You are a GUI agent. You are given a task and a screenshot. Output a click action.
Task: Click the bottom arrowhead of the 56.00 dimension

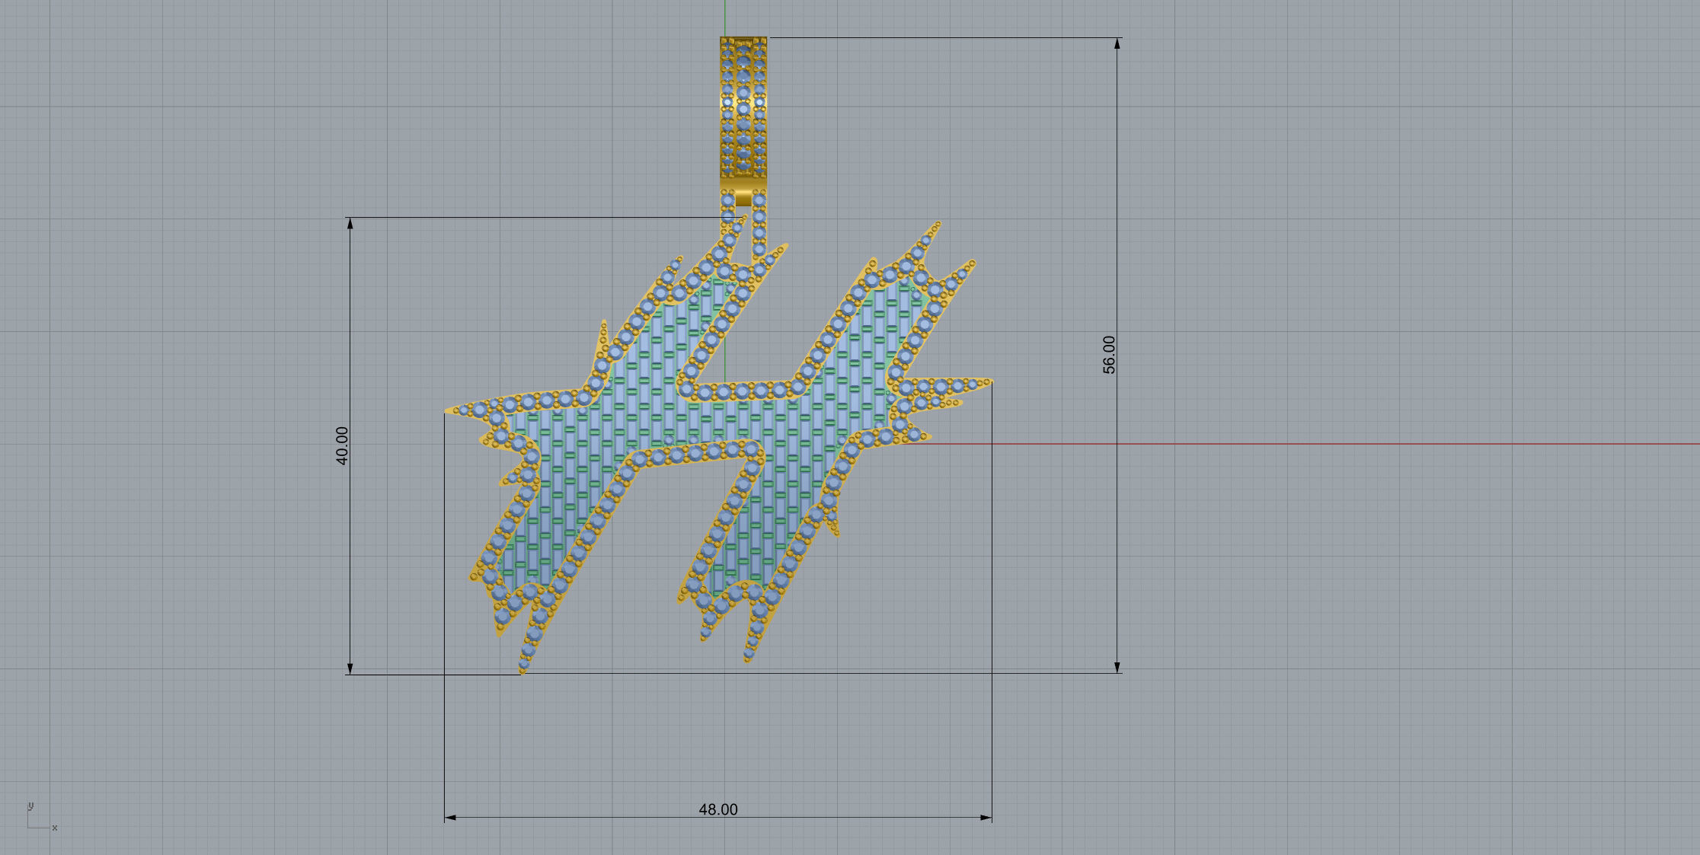tap(1117, 667)
